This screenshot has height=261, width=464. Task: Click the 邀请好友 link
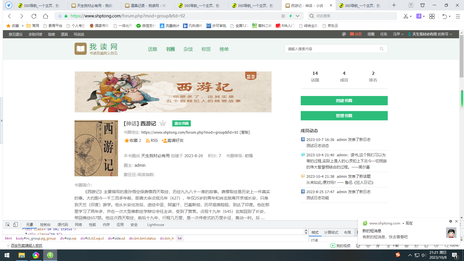coord(173,141)
